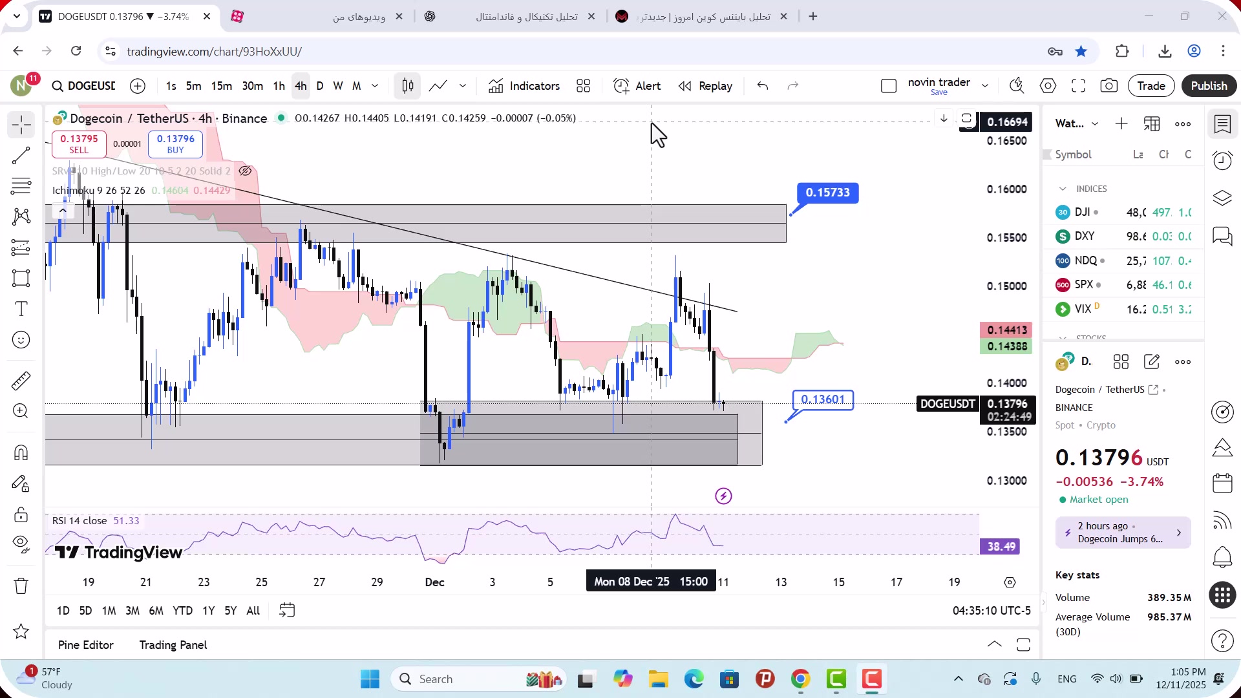Expand the timeframe dropdown arrow
The width and height of the screenshot is (1241, 698).
(x=375, y=86)
